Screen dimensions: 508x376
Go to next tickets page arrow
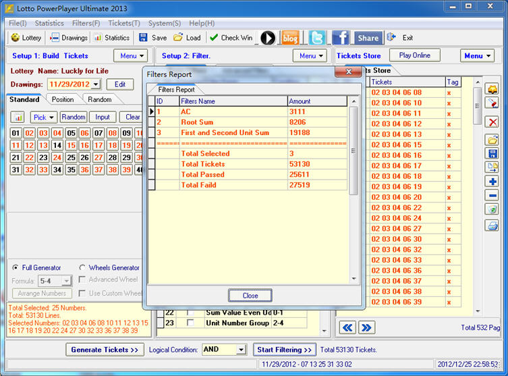(366, 327)
